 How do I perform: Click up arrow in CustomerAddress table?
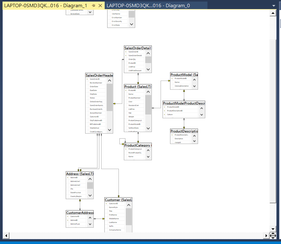[90, 218]
